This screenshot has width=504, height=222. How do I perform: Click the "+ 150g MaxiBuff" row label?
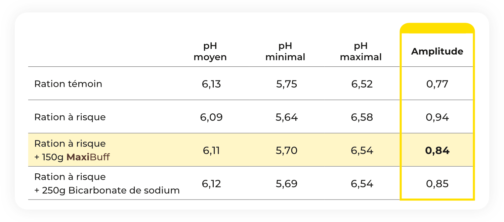pos(72,157)
